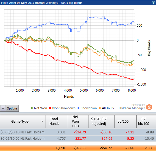Viewport: 156px width, 151px height.
Task: Open the help question mark icon
Action: coord(153,3)
